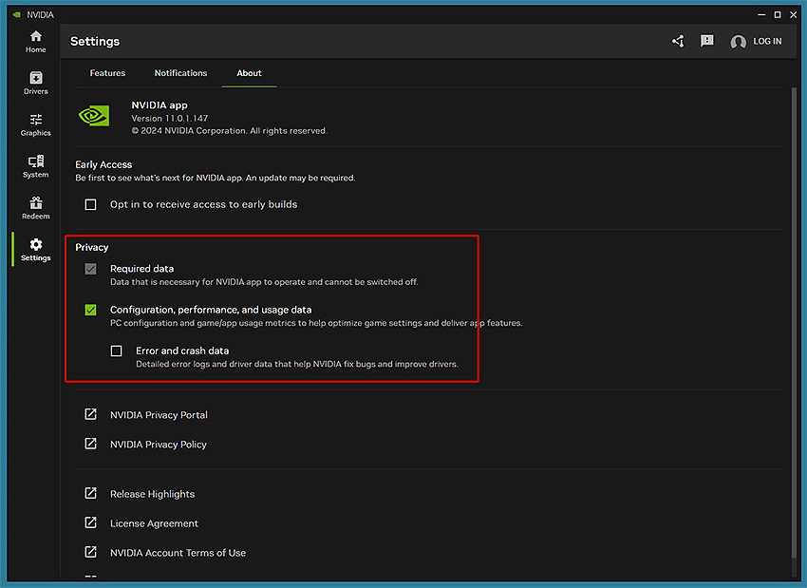Minimize the NVIDIA app window
This screenshot has width=807, height=588.
coord(761,14)
